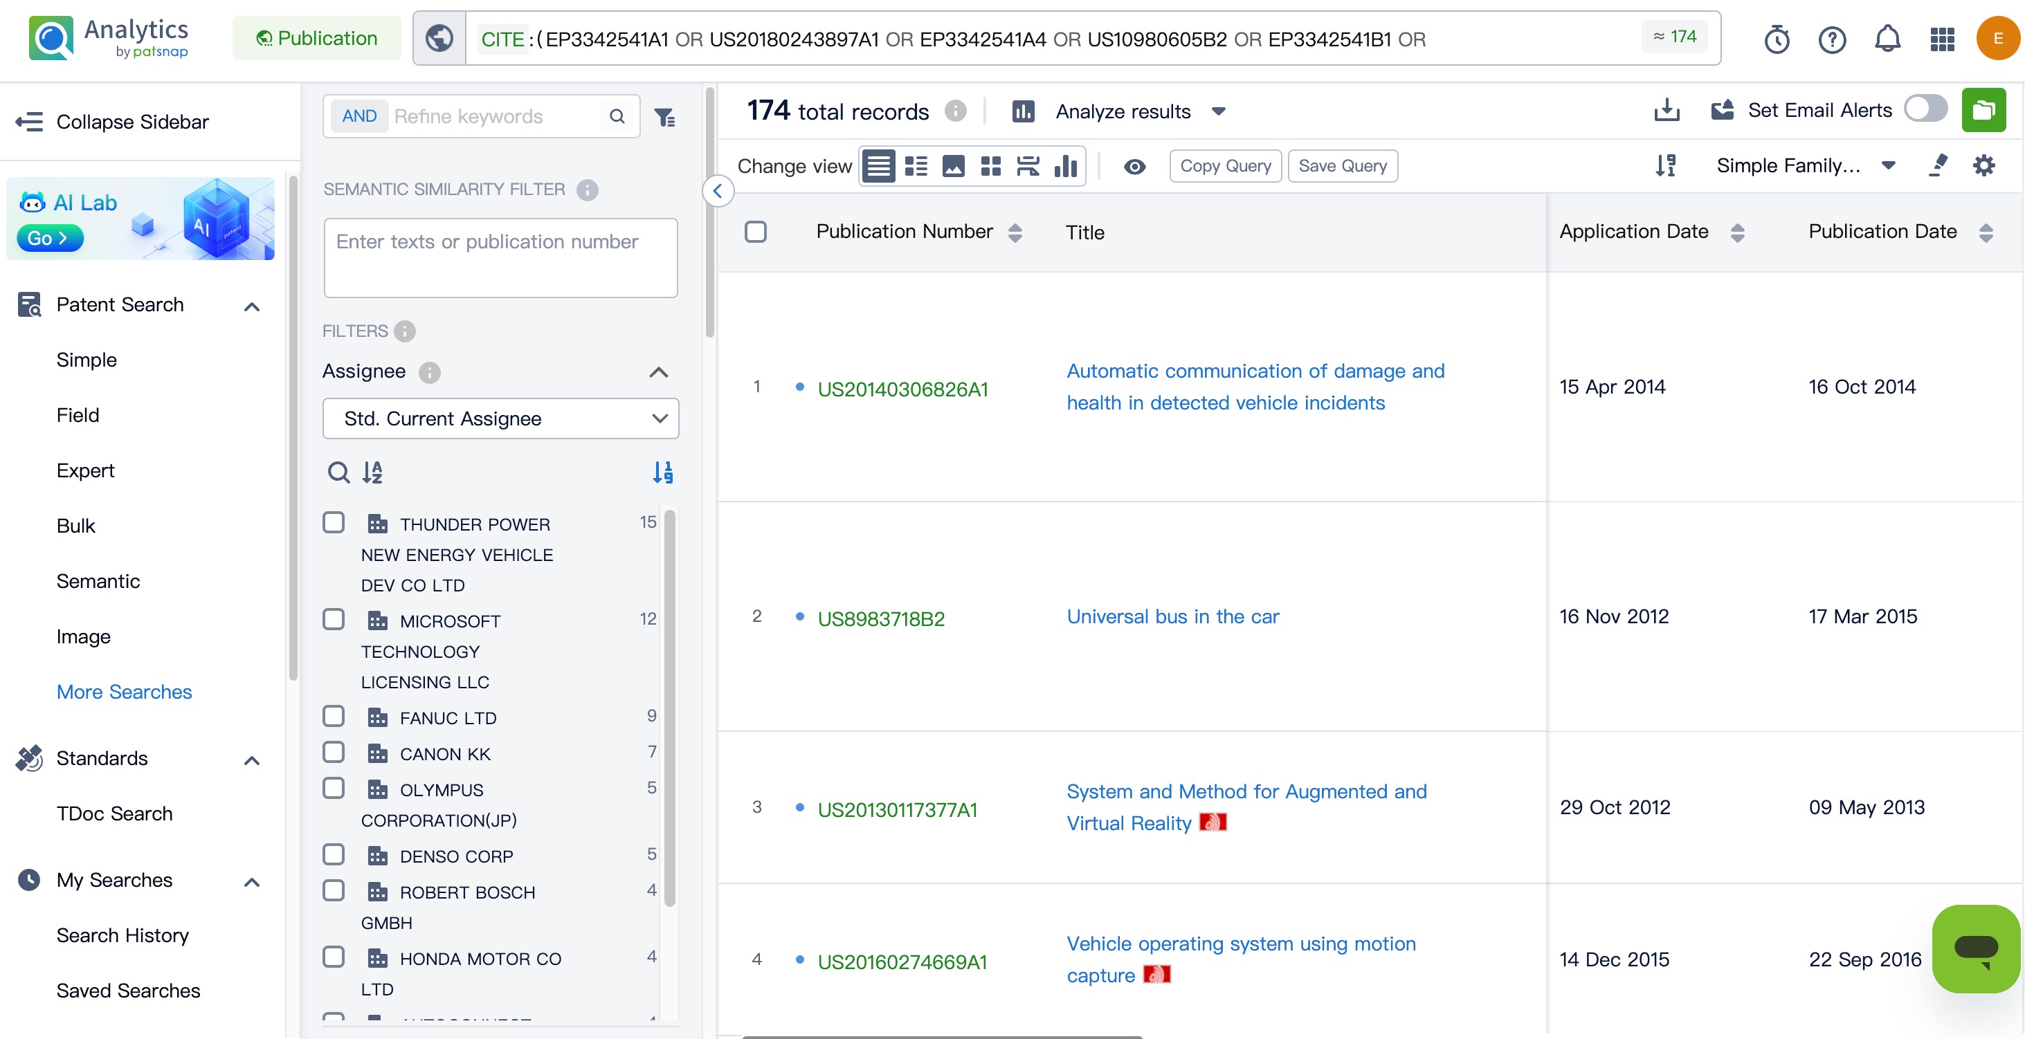
Task: Check the CANON KK assignee checkbox
Action: (x=334, y=752)
